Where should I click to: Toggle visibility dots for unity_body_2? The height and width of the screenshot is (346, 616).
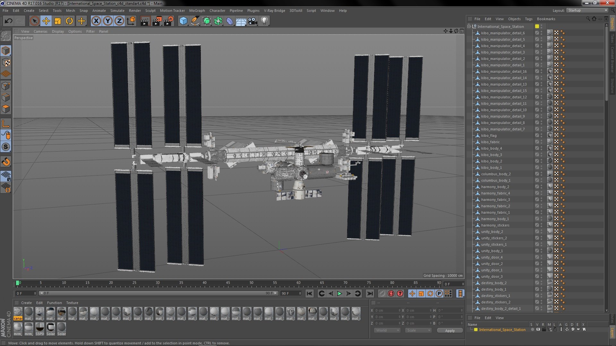[542, 232]
